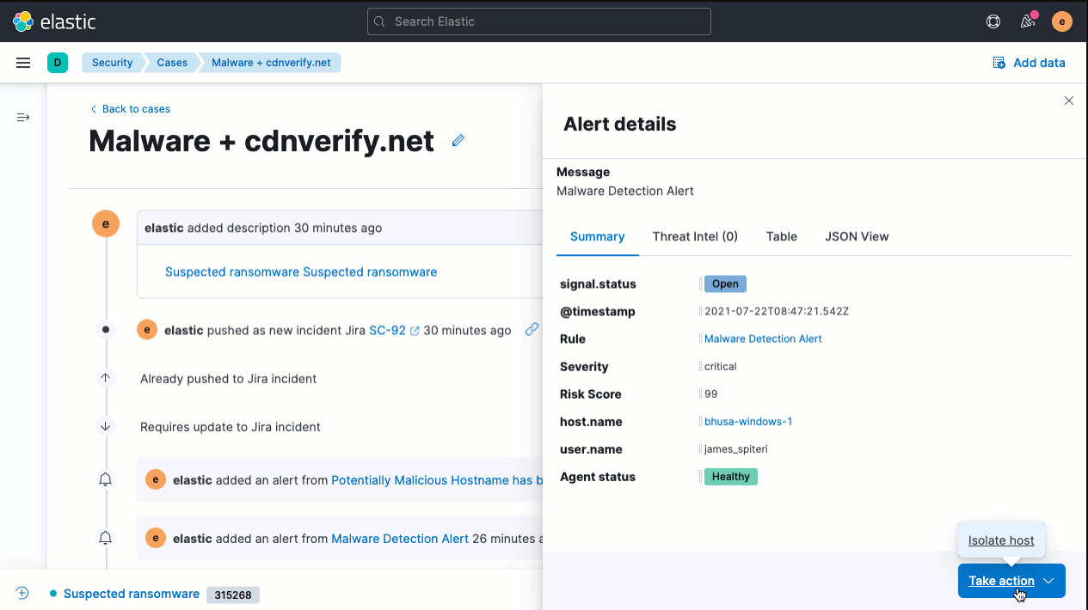Switch to the Table tab
Image resolution: width=1088 pixels, height=610 pixels.
pos(781,236)
